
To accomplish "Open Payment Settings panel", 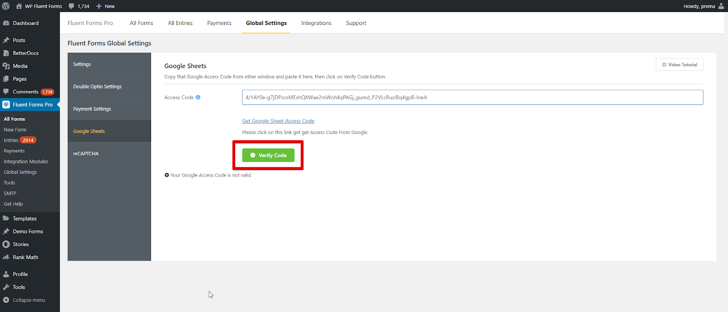I will coord(109,109).
